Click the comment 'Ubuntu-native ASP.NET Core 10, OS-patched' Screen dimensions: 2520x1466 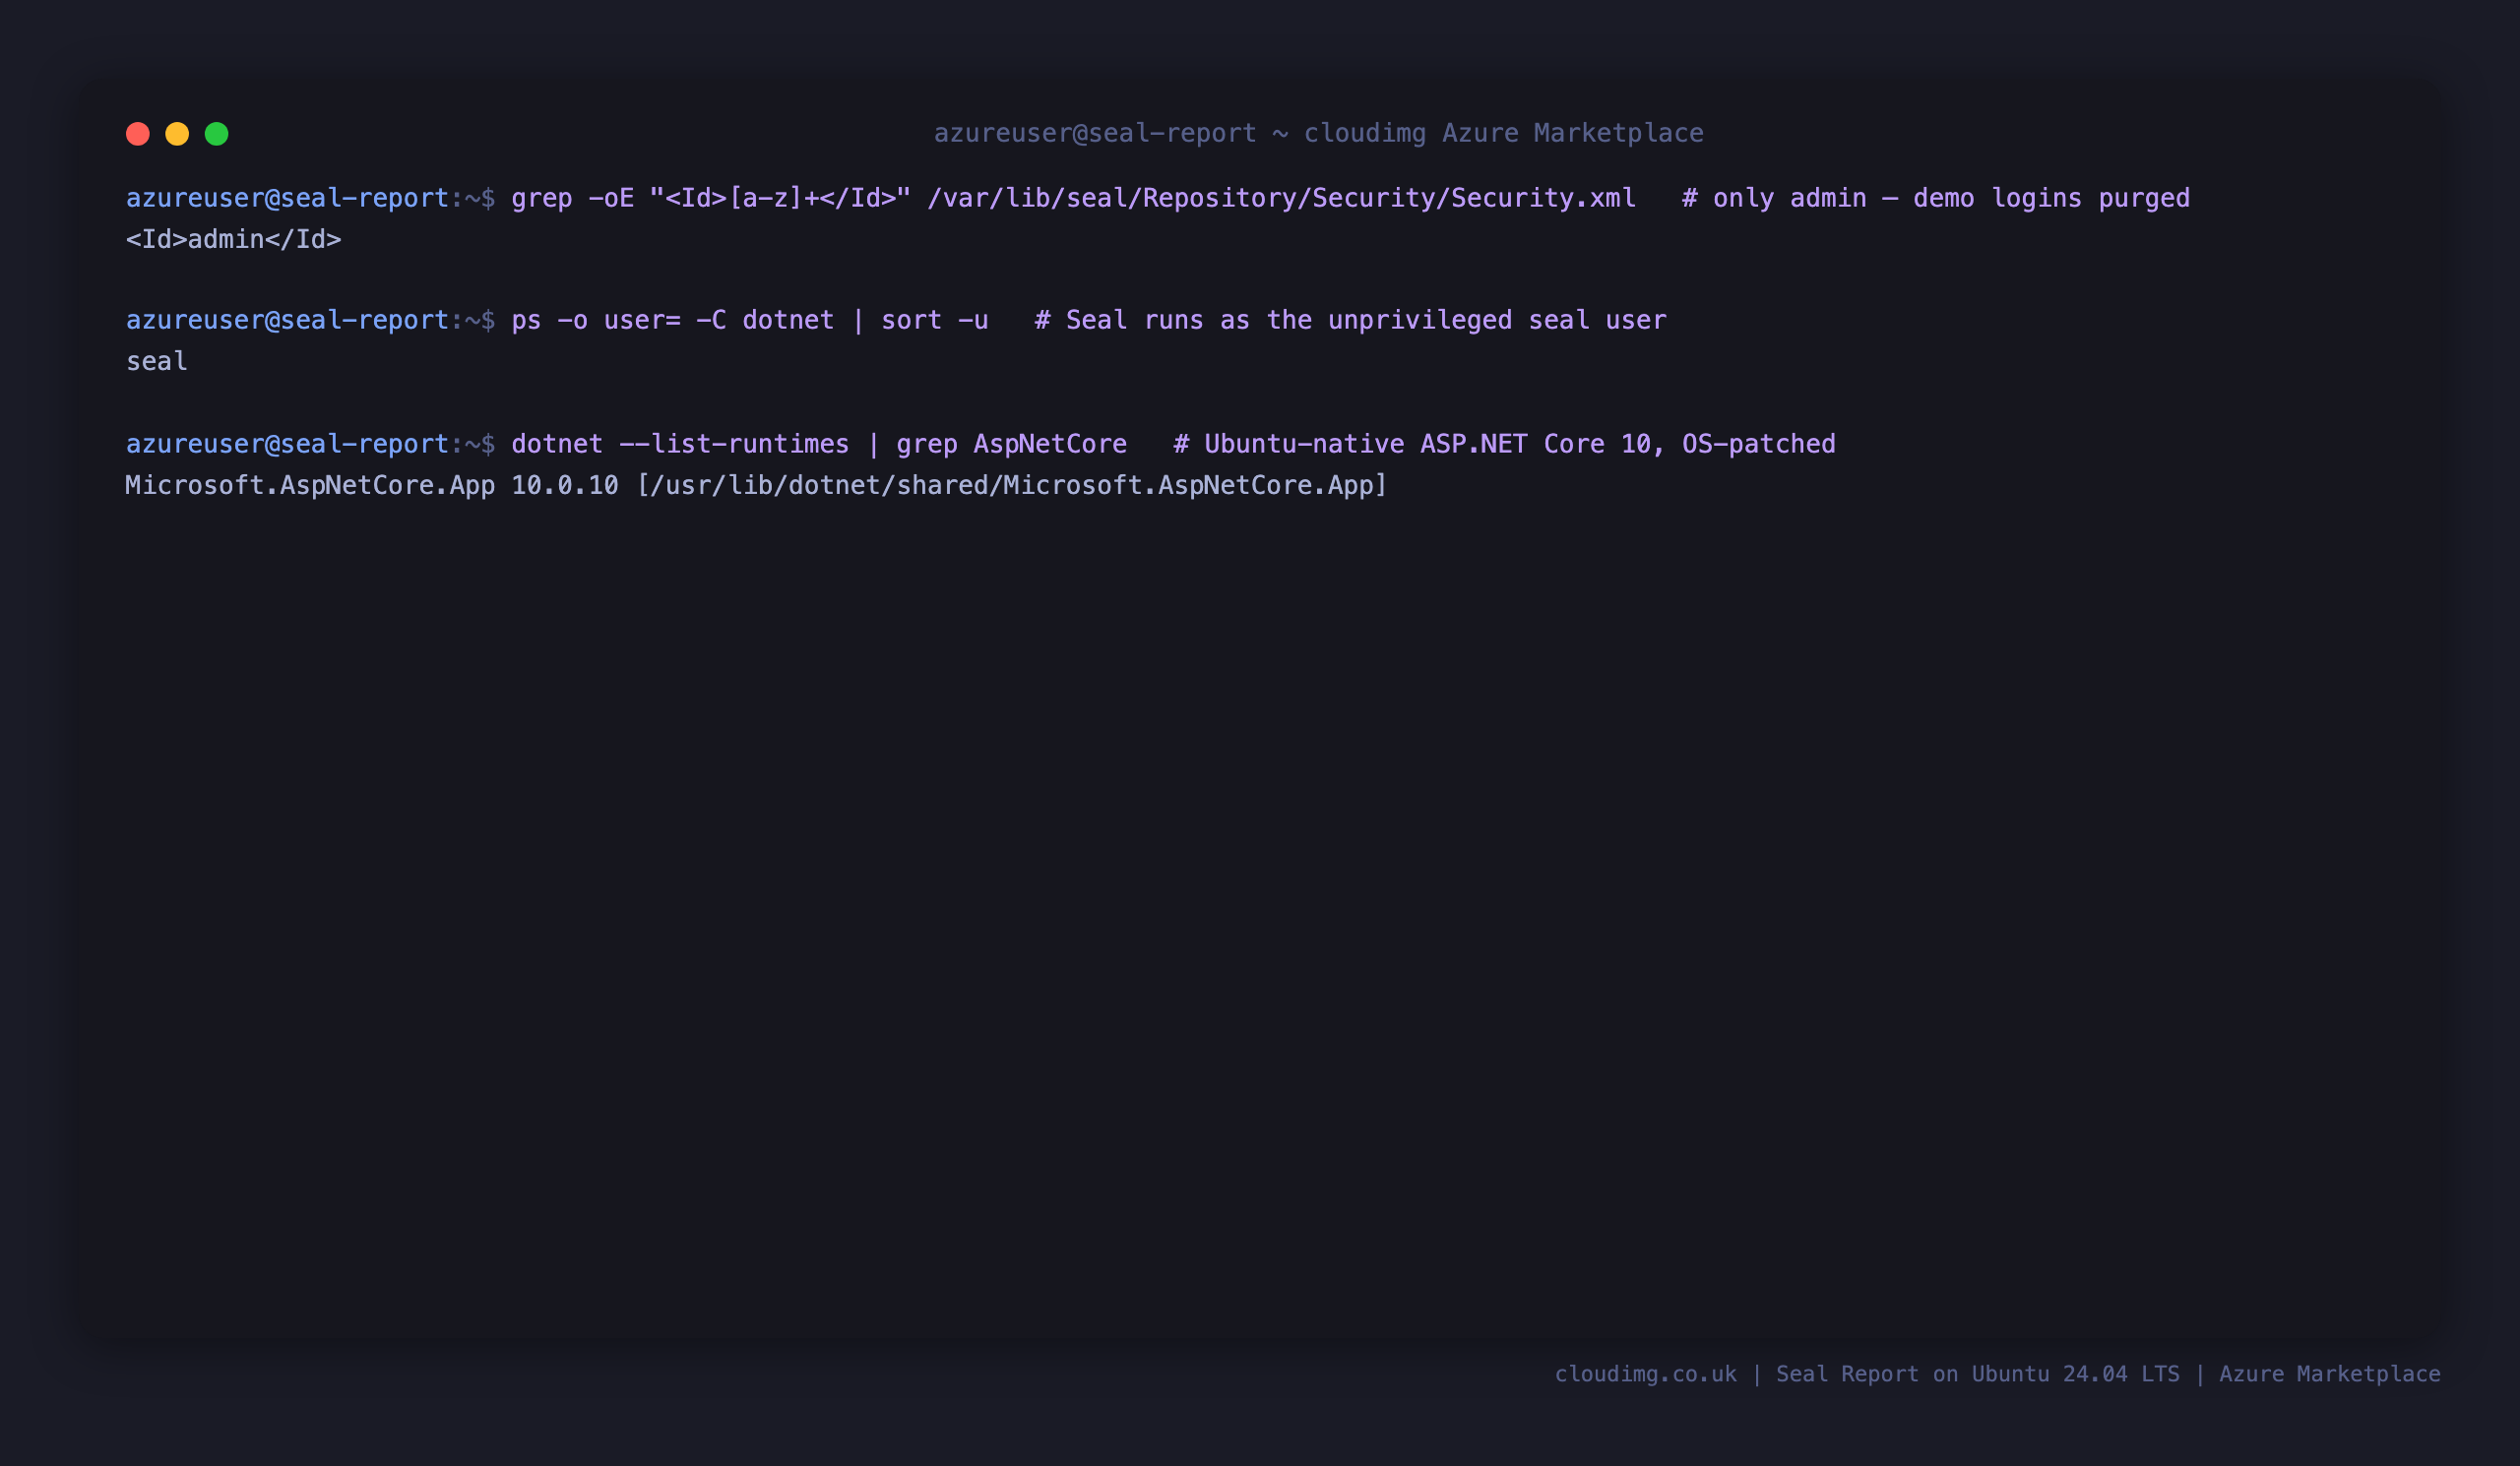pyautogui.click(x=1504, y=444)
